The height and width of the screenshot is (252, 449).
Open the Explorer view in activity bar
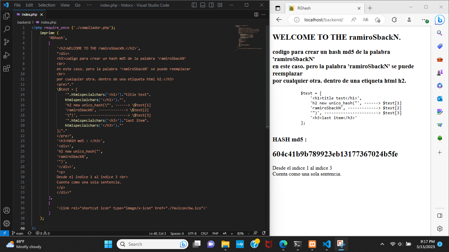(x=6, y=16)
